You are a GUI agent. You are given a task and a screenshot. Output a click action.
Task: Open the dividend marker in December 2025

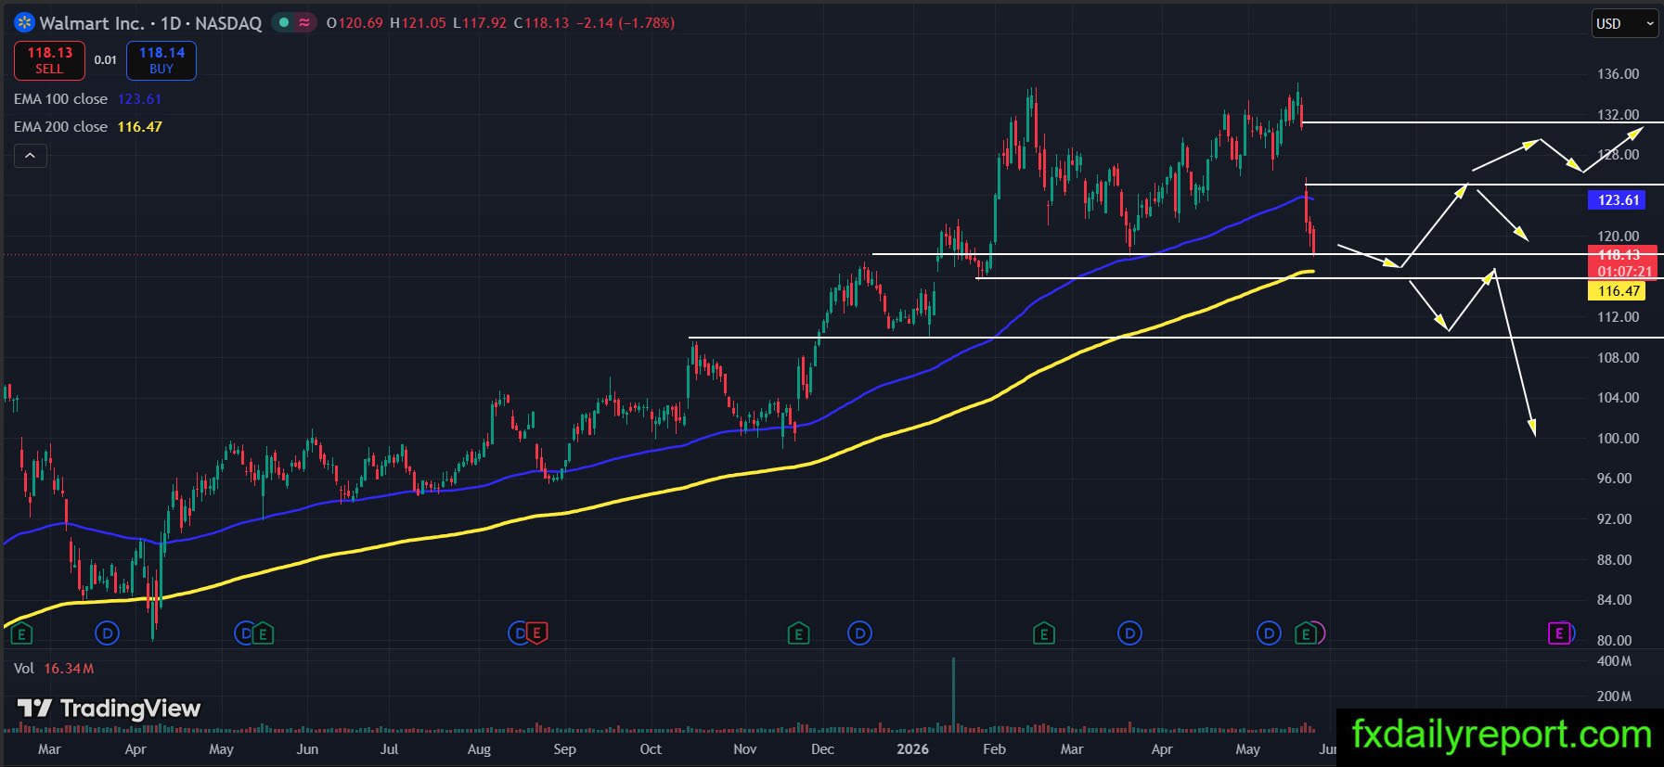coord(860,633)
